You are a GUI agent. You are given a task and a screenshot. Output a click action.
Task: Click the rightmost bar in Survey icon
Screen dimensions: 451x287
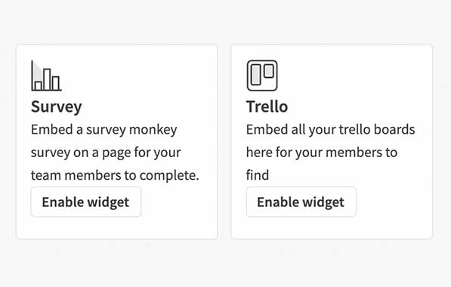tap(56, 83)
